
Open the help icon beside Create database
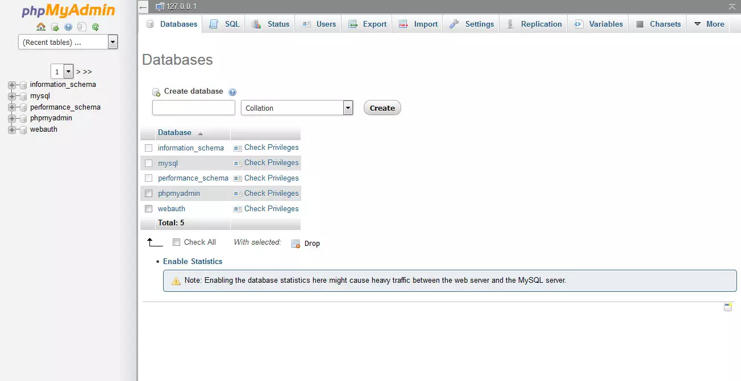pyautogui.click(x=232, y=92)
